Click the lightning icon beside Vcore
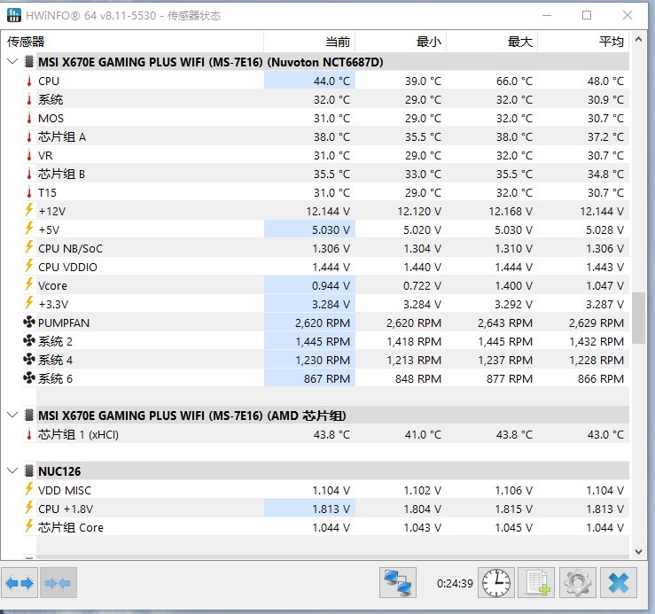This screenshot has width=655, height=614. pyautogui.click(x=29, y=285)
